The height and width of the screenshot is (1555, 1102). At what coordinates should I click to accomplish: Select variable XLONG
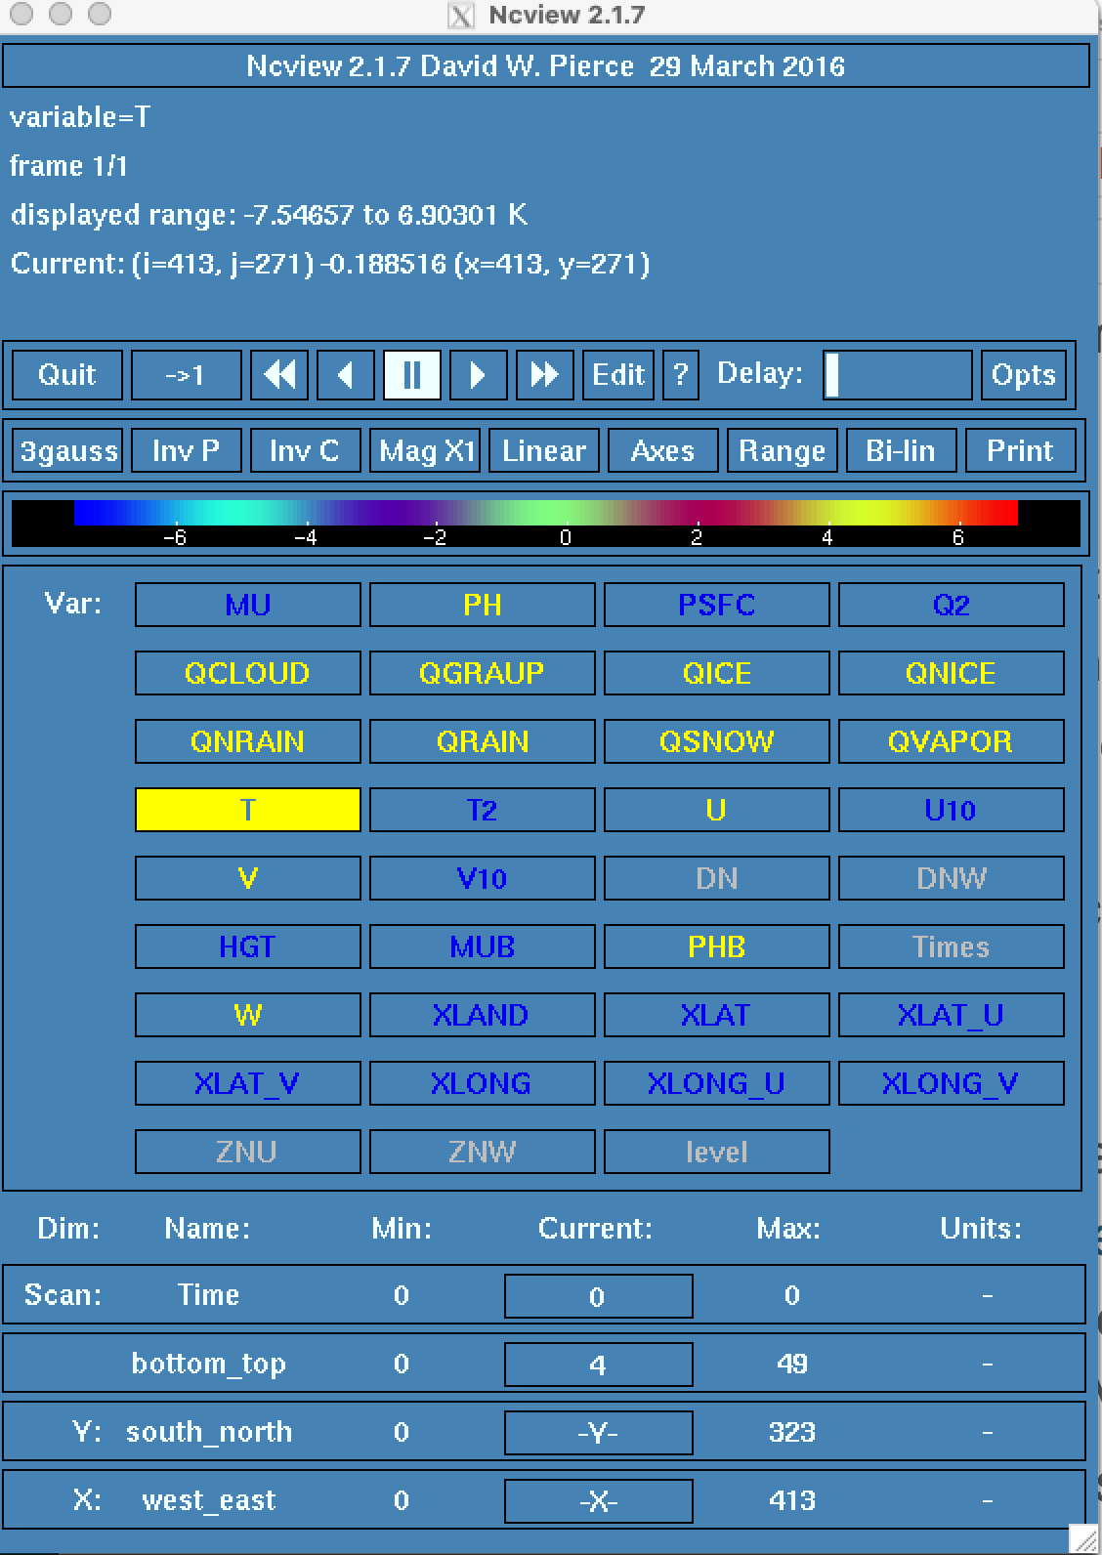[483, 1083]
